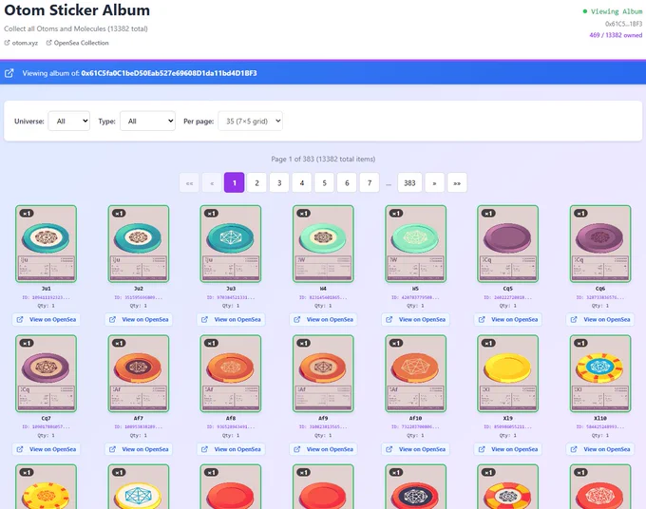Screen dimensions: 646x509
Task: Open the Cq6 sticker card
Action: coord(600,244)
